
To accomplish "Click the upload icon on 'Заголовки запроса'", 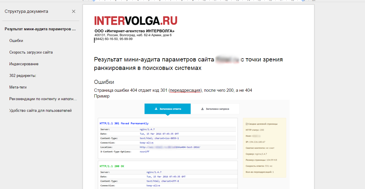I will coord(203,109).
